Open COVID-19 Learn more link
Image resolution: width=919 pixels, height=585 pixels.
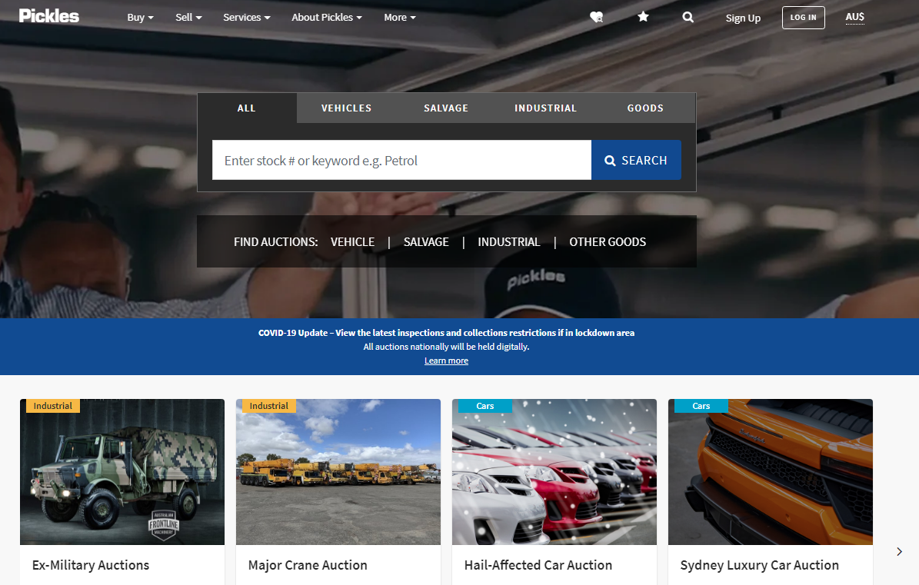click(446, 361)
